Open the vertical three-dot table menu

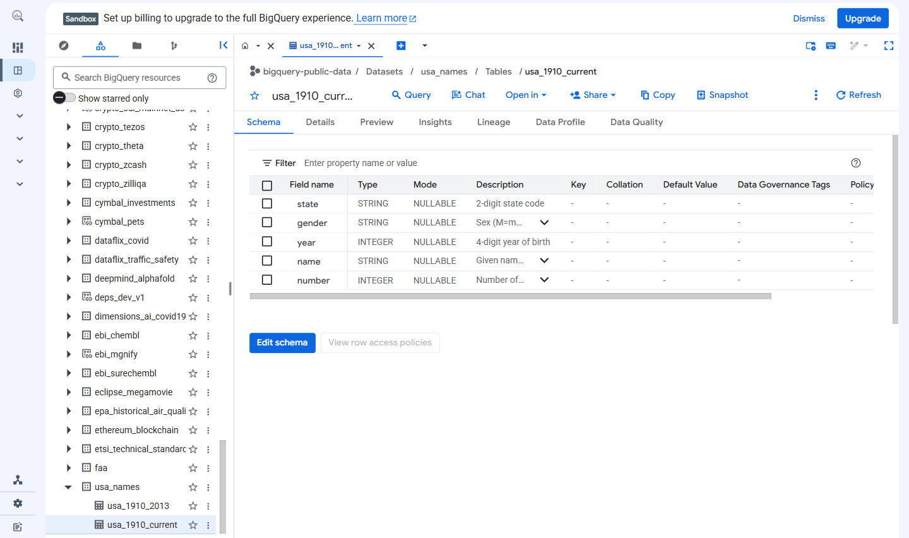point(816,95)
